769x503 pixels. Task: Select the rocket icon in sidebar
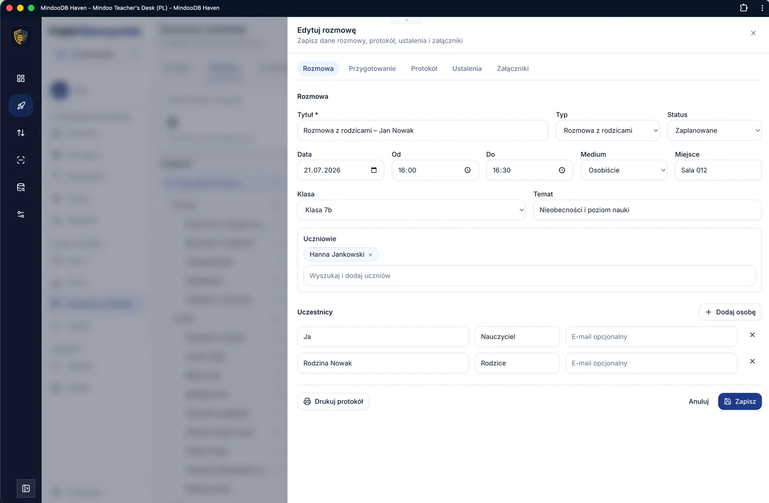point(21,106)
